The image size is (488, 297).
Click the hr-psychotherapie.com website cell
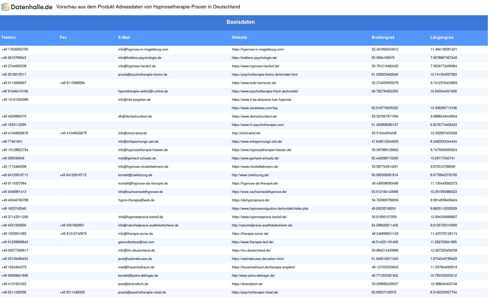click(x=258, y=125)
